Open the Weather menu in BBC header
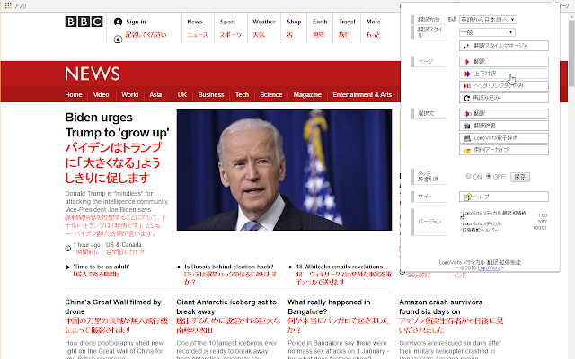Viewport: 575px width, 359px height. click(263, 22)
